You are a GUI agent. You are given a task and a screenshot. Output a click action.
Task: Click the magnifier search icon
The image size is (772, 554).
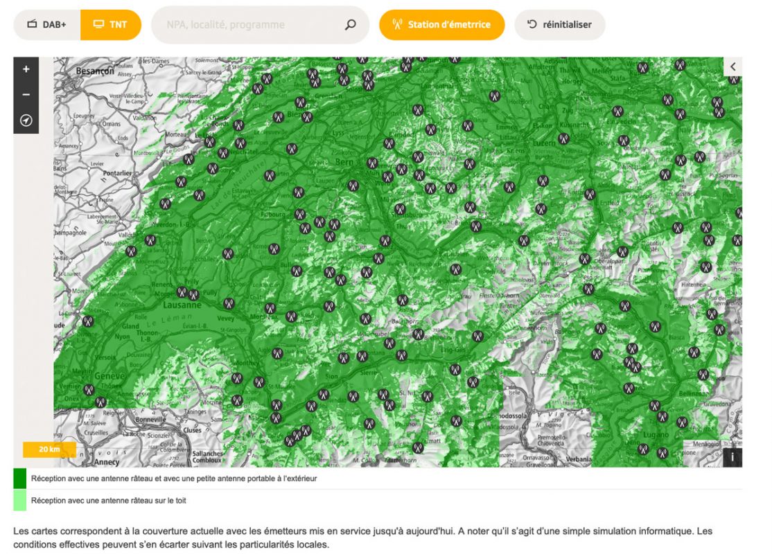[x=350, y=25]
